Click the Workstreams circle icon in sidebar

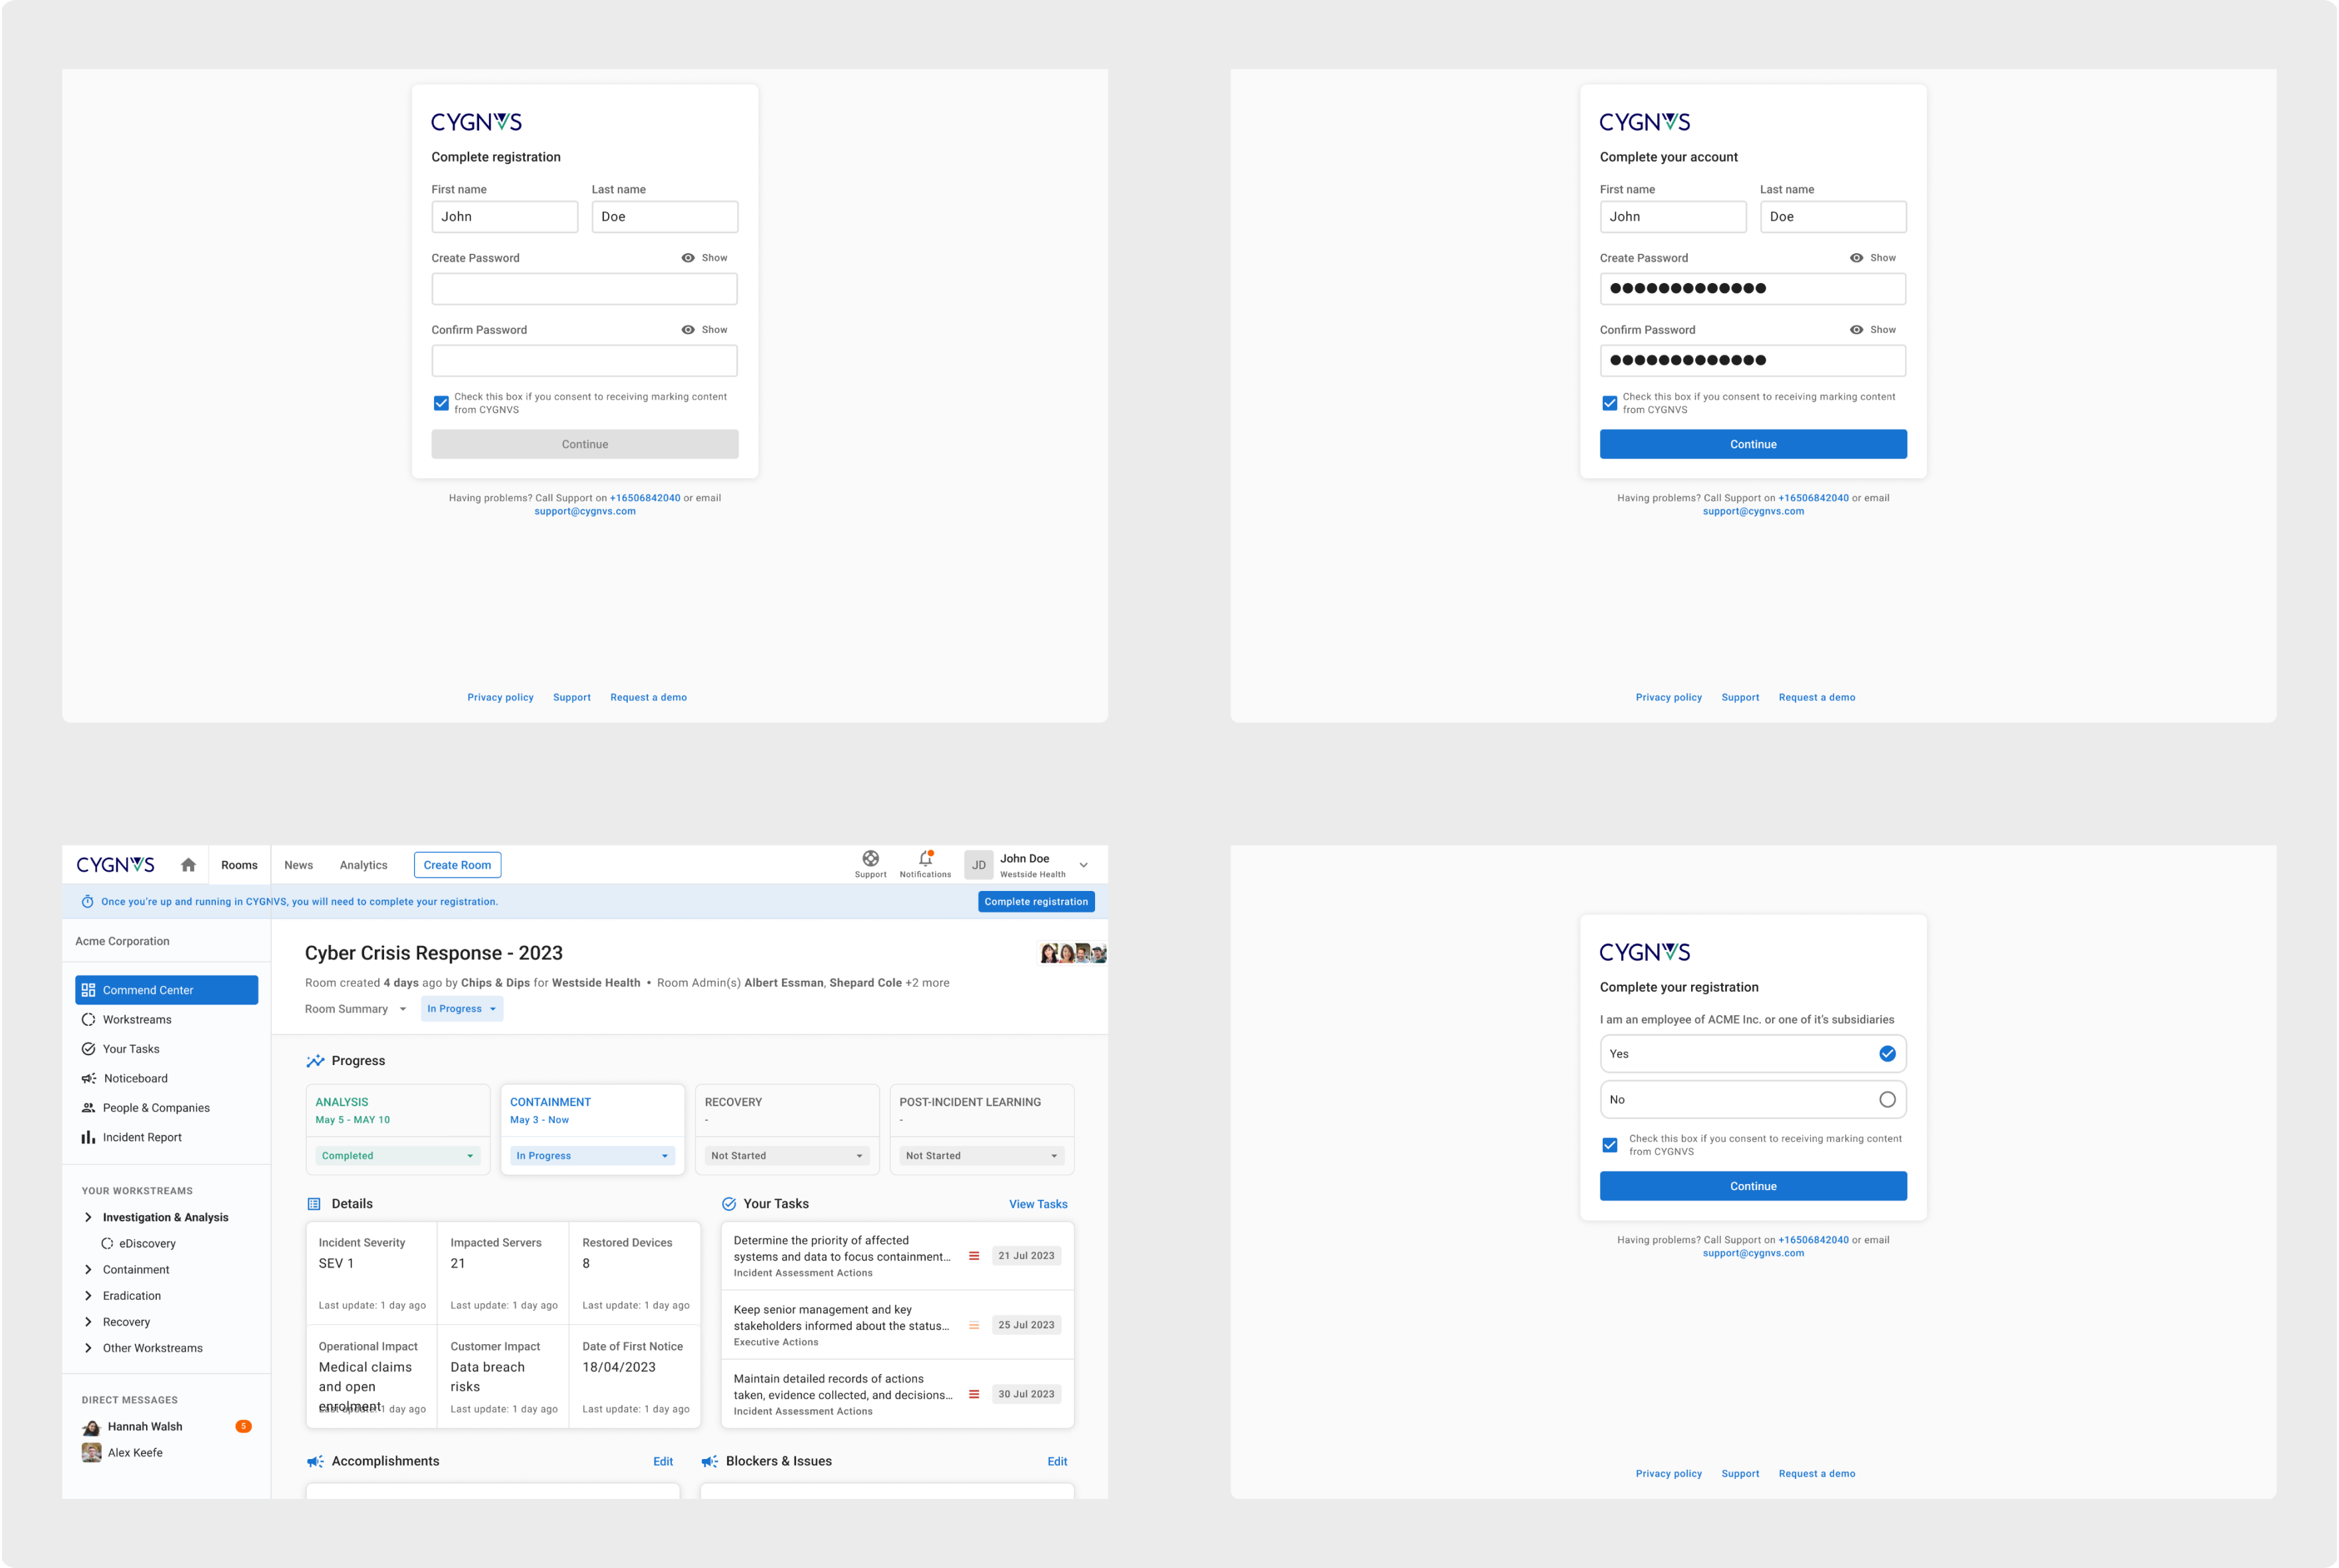point(88,1020)
